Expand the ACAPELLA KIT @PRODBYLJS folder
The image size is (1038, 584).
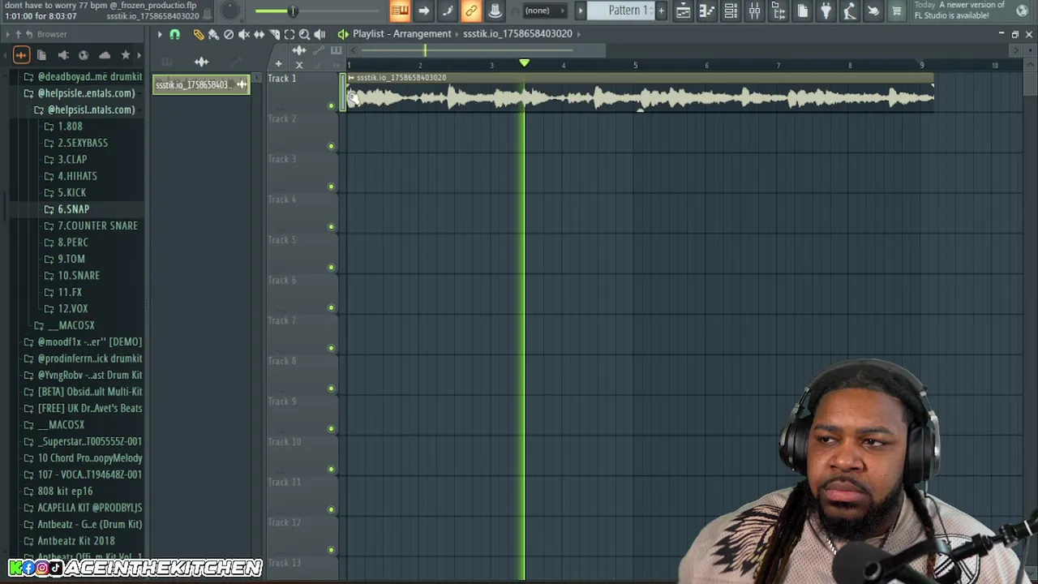click(83, 508)
